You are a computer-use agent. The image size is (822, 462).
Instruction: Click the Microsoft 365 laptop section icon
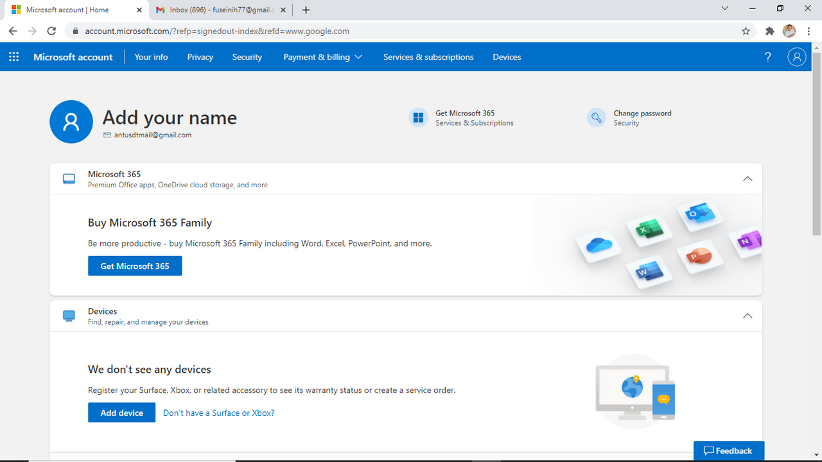(69, 179)
